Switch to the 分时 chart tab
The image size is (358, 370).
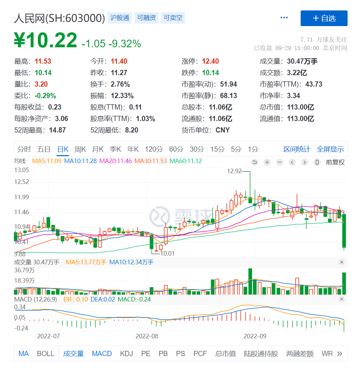(24, 149)
